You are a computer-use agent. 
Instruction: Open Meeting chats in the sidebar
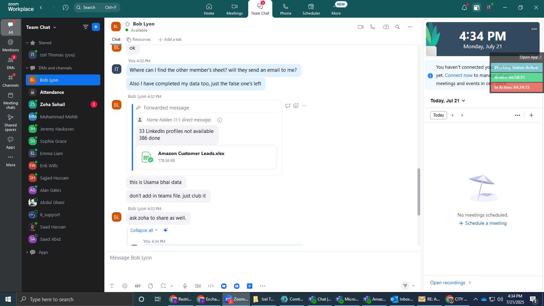(x=11, y=101)
